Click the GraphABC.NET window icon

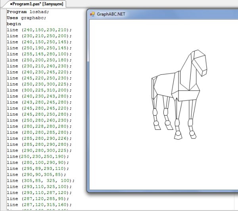[x=93, y=14]
